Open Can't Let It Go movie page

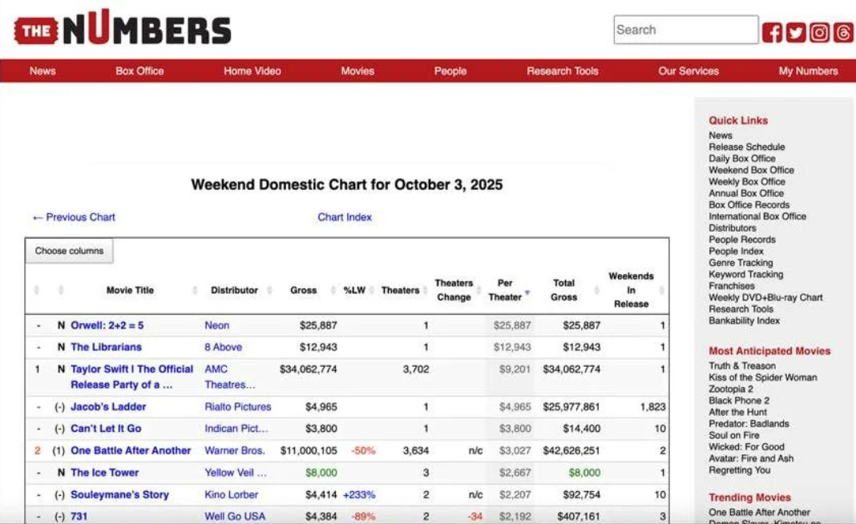(106, 429)
